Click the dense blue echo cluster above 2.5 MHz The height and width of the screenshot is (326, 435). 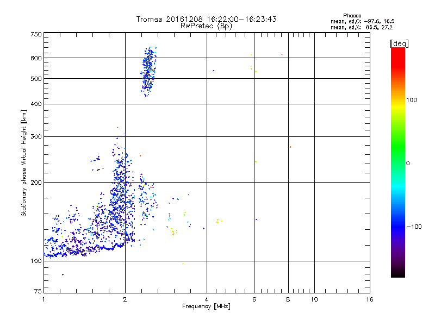(148, 72)
